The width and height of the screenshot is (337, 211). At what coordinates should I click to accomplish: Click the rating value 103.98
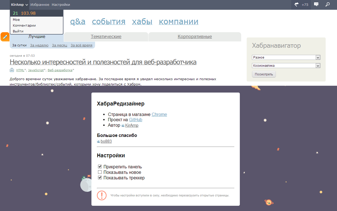[28, 13]
